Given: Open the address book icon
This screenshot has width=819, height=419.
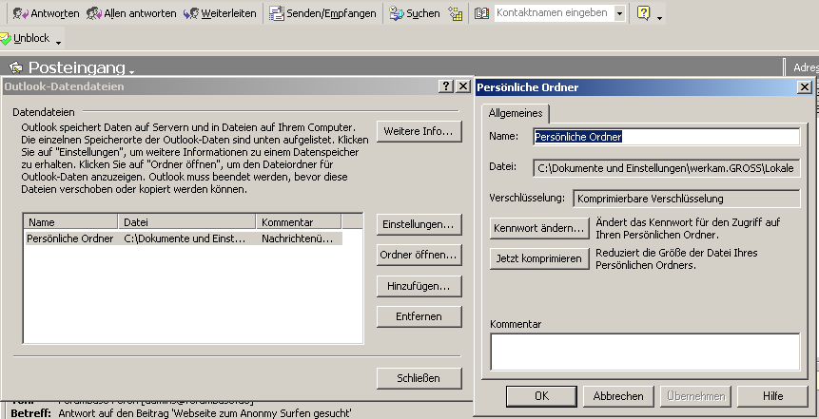Looking at the screenshot, I should click(481, 13).
